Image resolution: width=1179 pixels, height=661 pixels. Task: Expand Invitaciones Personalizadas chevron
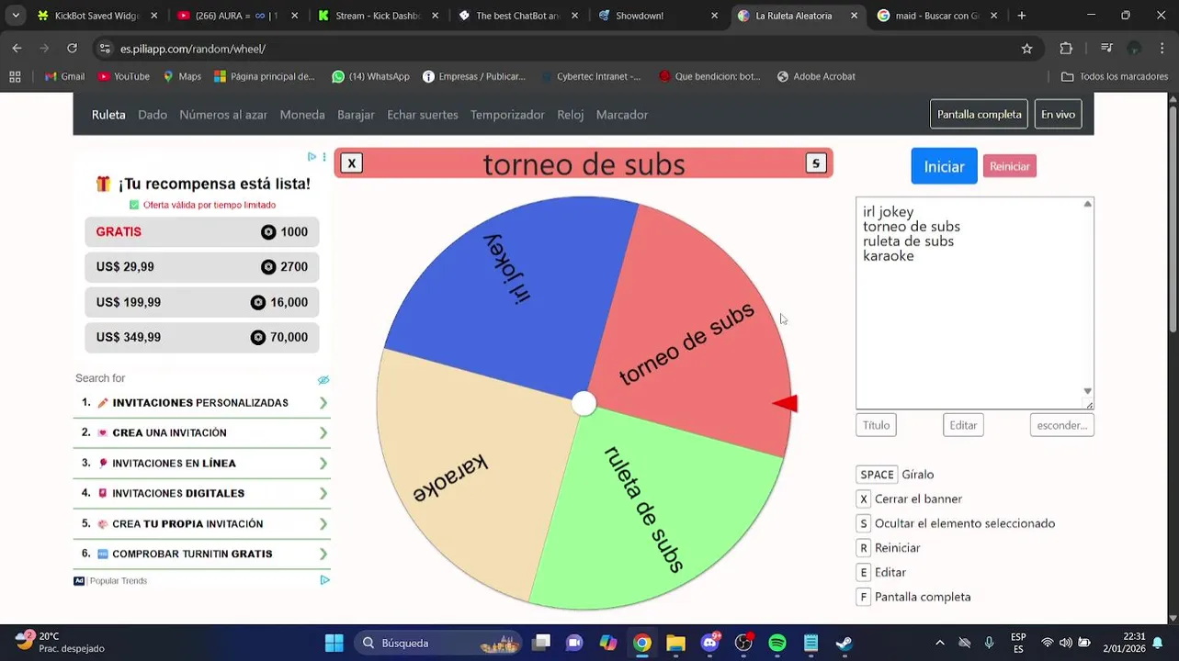pyautogui.click(x=323, y=403)
